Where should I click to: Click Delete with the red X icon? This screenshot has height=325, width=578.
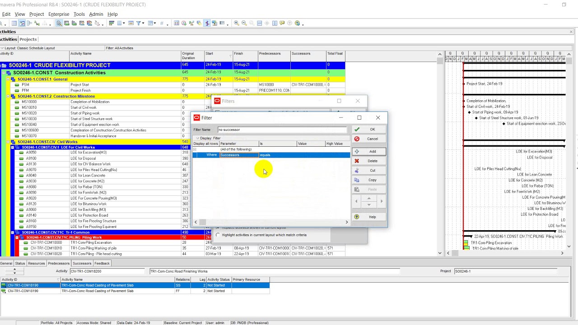click(369, 161)
